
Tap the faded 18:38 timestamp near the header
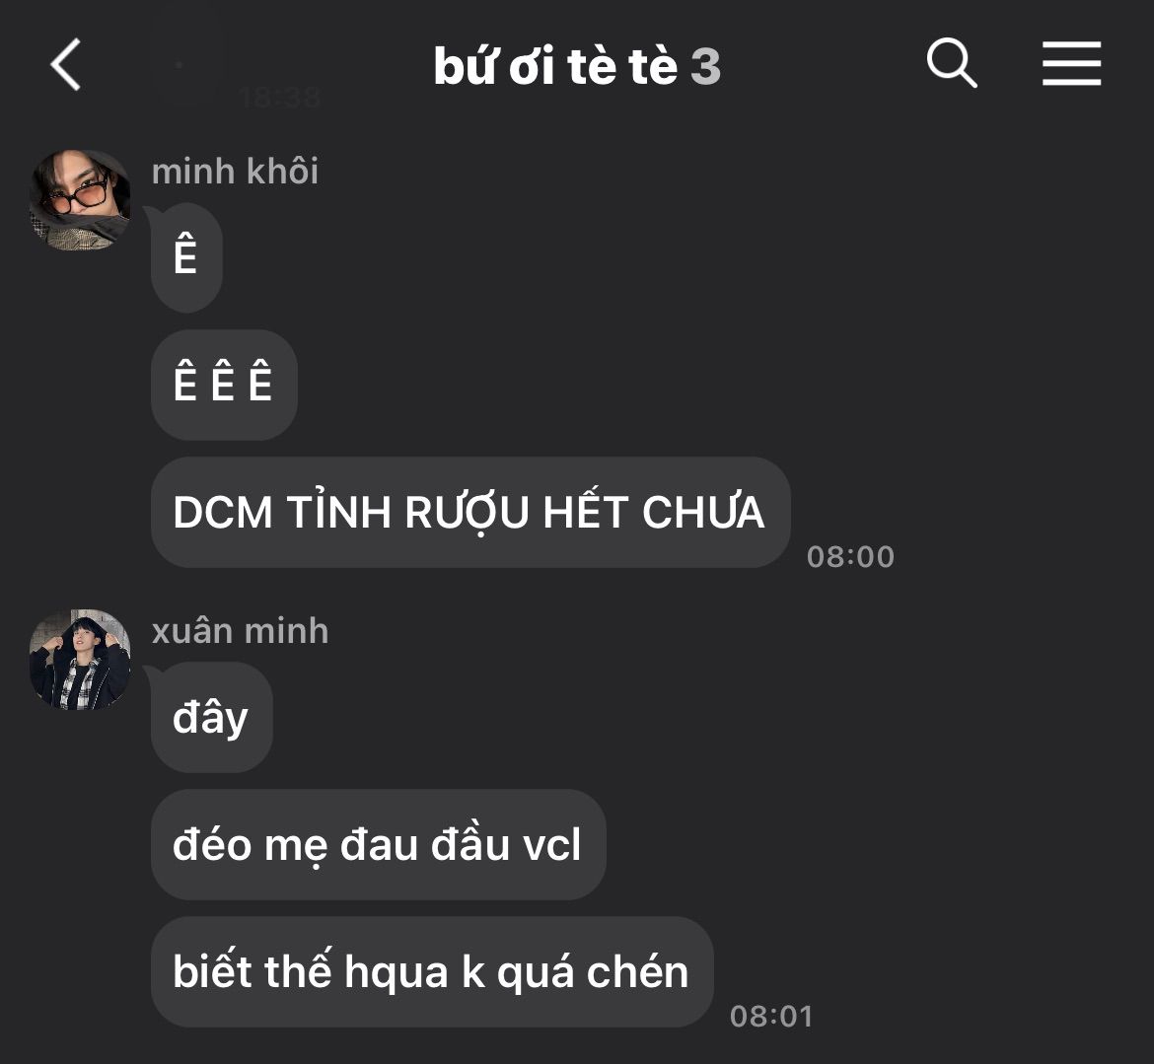click(280, 97)
